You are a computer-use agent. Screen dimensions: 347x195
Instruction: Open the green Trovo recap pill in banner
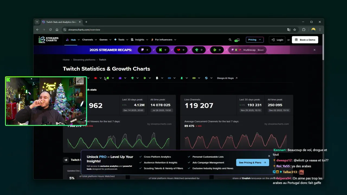pyautogui.click(x=199, y=50)
